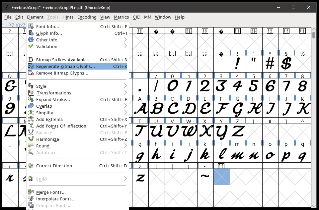Image resolution: width=319 pixels, height=210 pixels.
Task: Click the green Validation checkmark icon
Action: 31,46
